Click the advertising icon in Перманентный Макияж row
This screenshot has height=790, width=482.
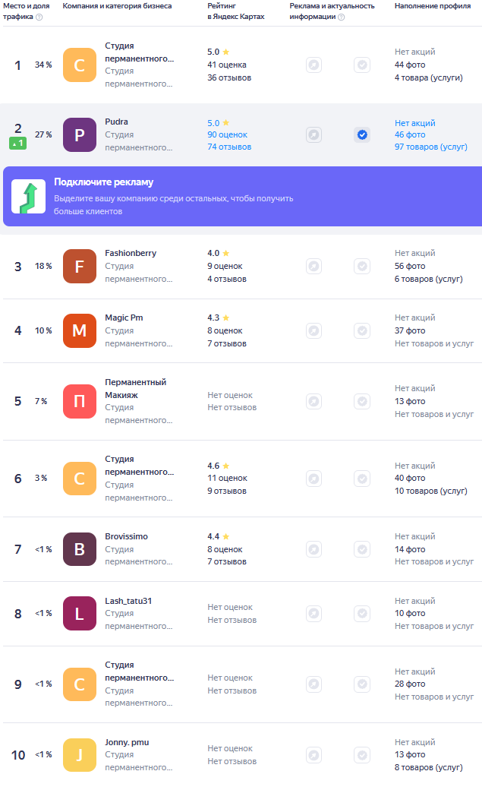313,402
